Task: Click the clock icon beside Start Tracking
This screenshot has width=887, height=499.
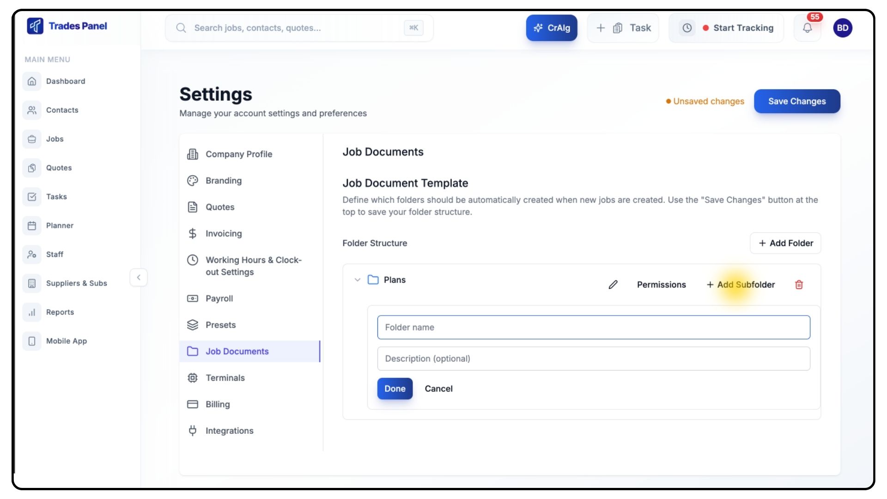Action: [687, 28]
